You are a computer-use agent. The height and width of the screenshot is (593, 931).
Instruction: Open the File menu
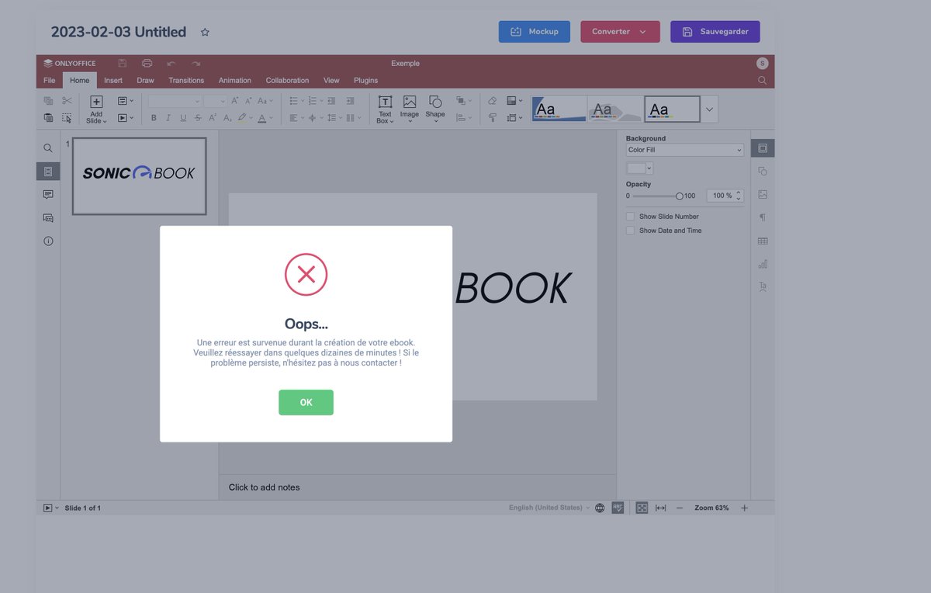50,80
